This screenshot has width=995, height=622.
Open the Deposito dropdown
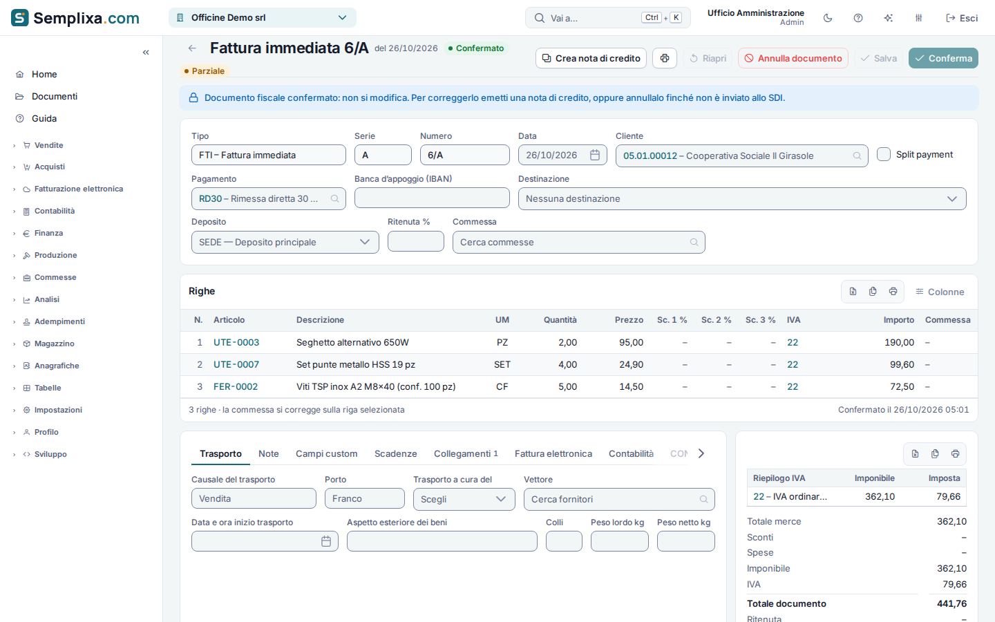(x=285, y=243)
